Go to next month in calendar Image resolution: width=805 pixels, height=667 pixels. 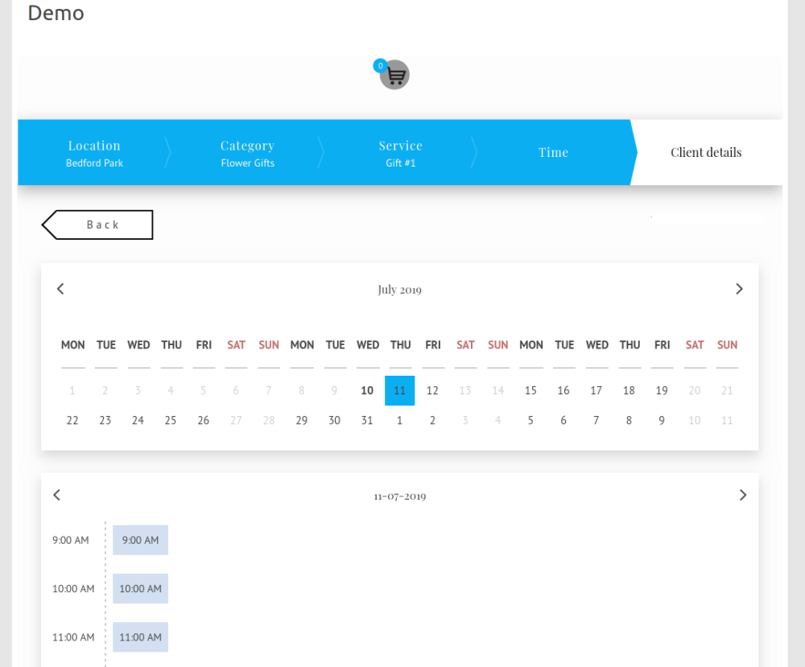point(739,289)
